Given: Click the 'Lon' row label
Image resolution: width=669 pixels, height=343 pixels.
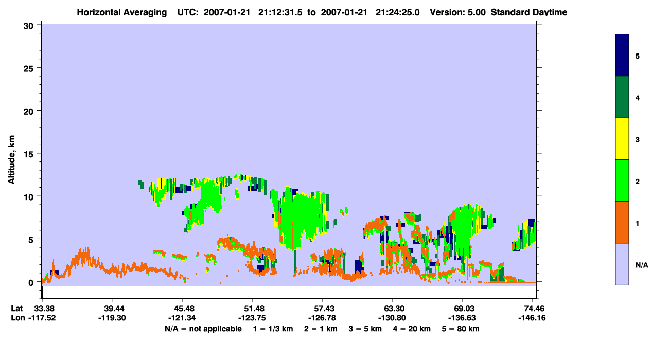Looking at the screenshot, I should point(17,318).
